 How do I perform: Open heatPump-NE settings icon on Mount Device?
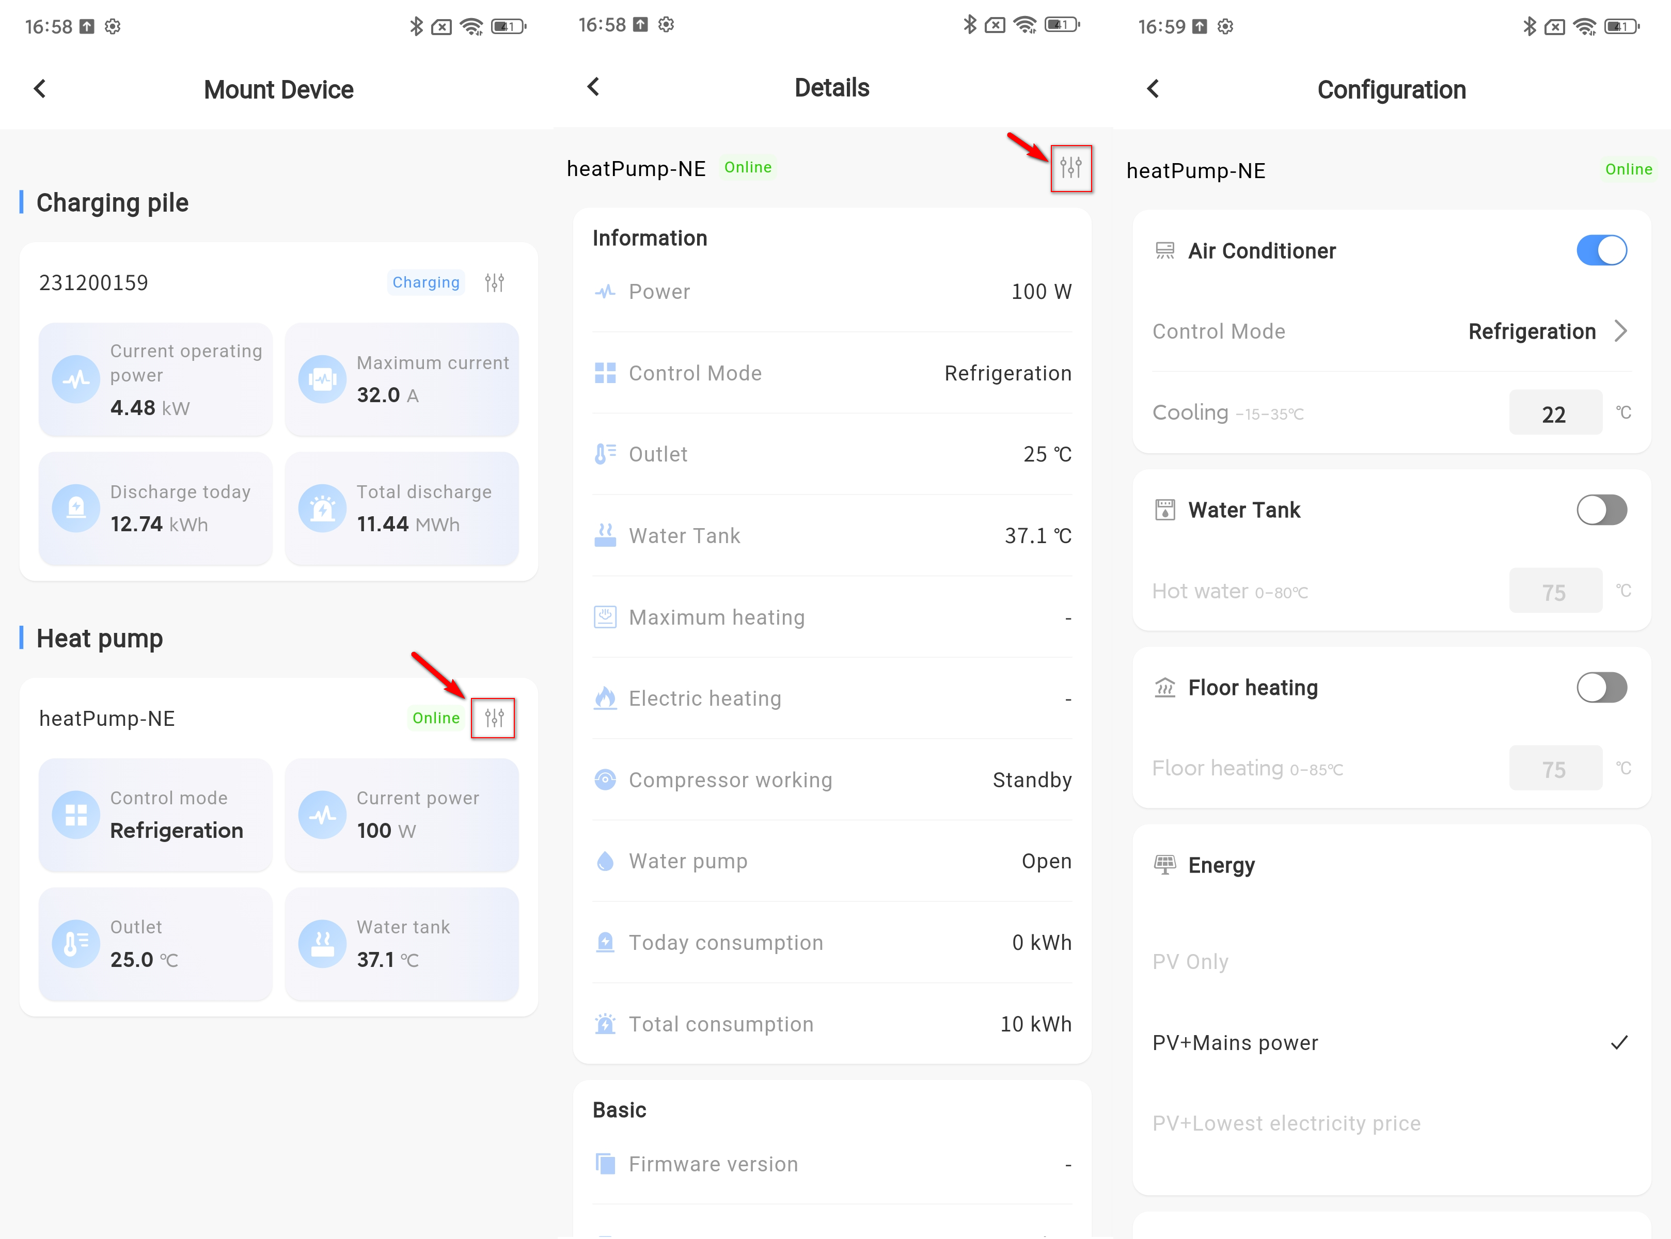tap(494, 718)
